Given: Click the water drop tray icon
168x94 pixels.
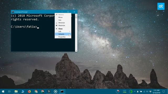Looking at the screenshot, I should (138, 92).
